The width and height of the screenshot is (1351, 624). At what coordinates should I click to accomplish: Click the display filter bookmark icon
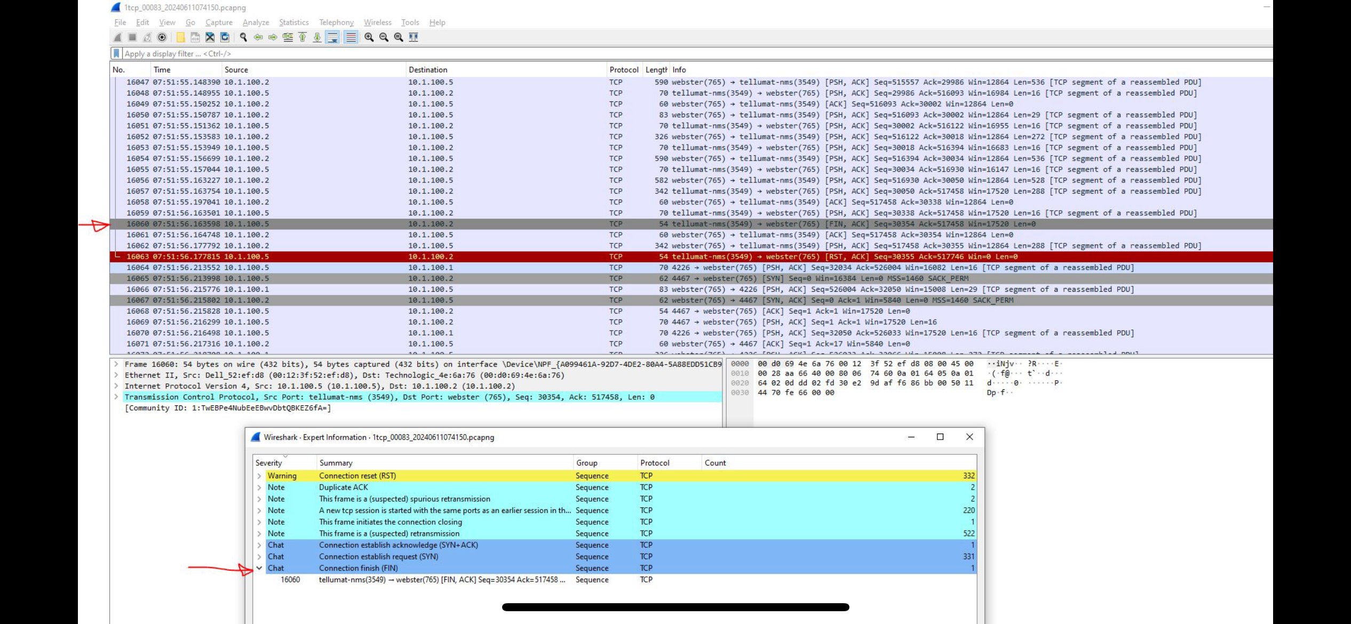point(116,53)
